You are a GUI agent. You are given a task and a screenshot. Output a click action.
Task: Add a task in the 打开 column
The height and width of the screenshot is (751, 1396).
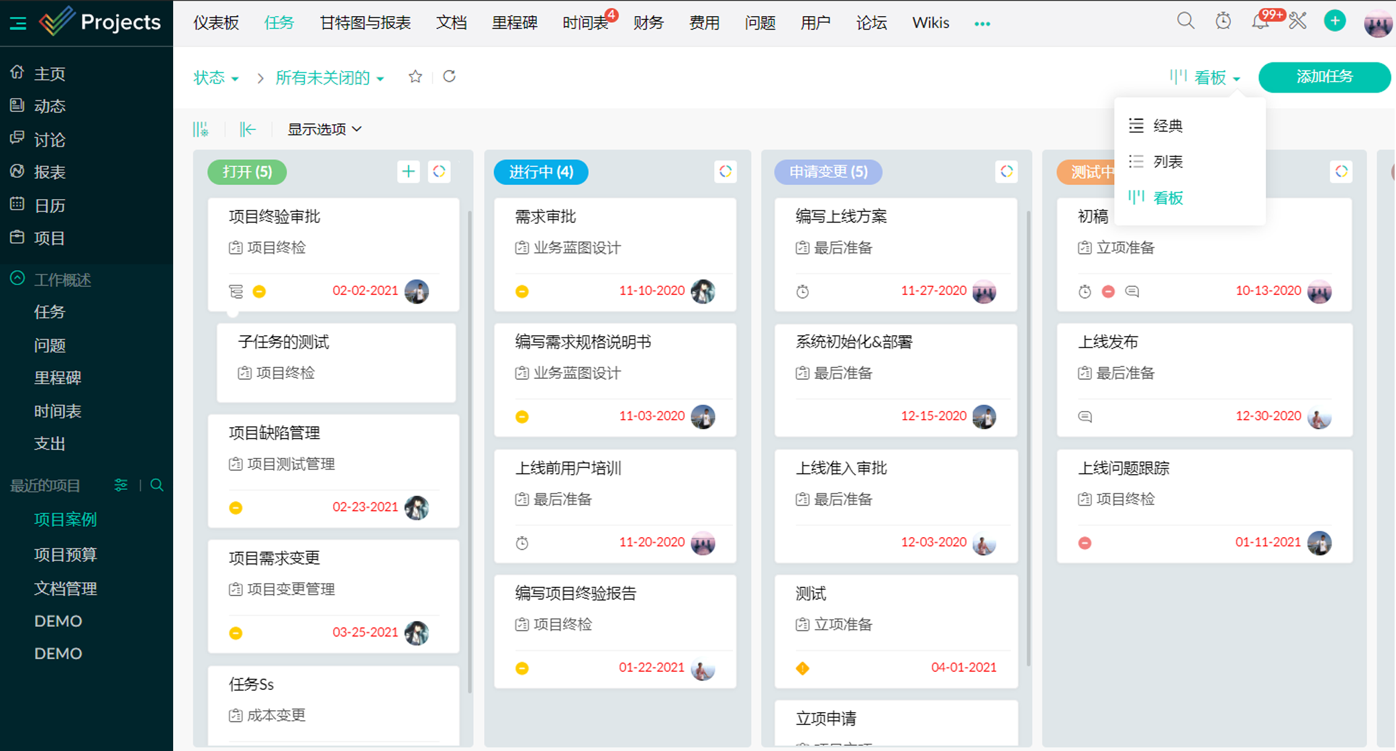coord(408,172)
